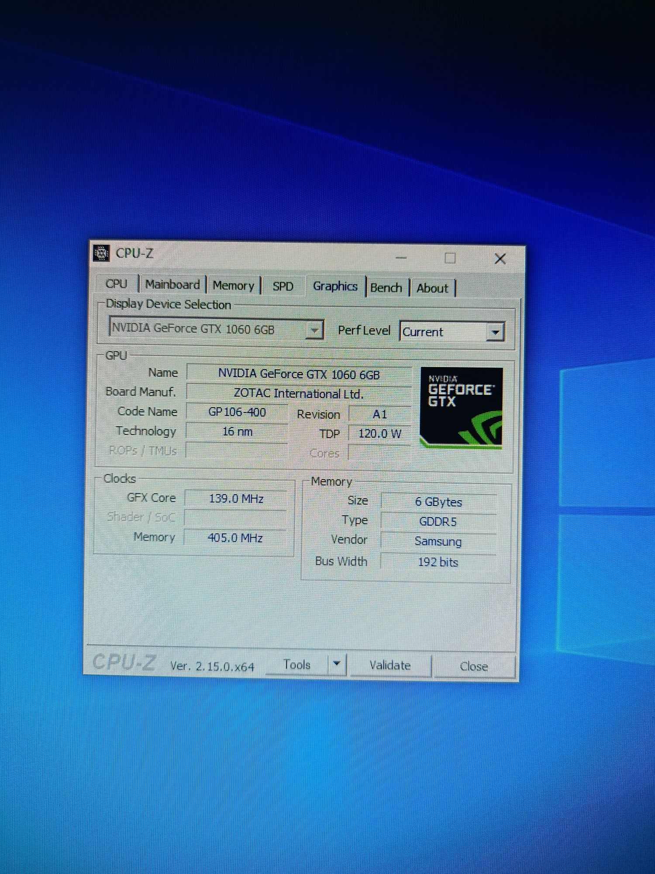
Task: Click the Close button at bottom
Action: click(x=474, y=666)
